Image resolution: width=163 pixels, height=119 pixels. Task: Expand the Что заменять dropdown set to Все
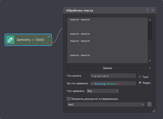[x=103, y=91]
